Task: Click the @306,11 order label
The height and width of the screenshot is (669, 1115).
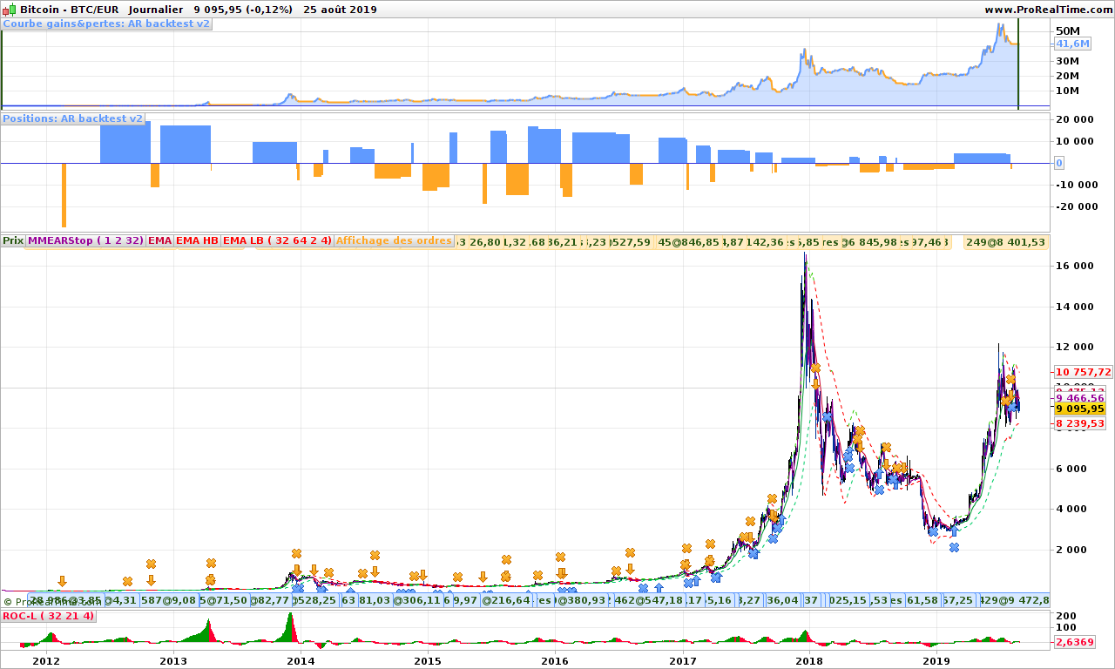Action: pyautogui.click(x=417, y=600)
